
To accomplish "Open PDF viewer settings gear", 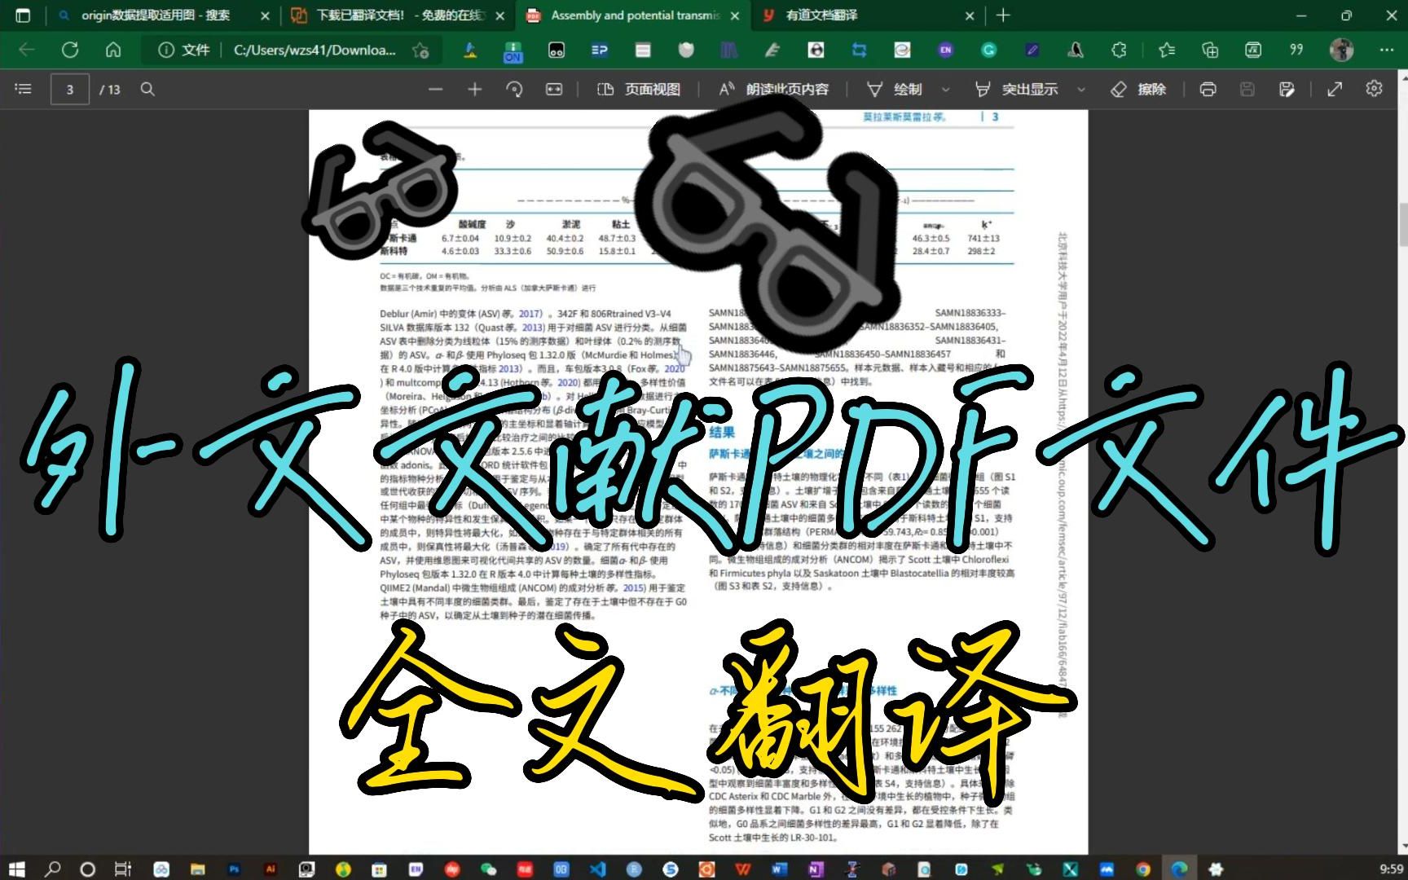I will [1375, 88].
